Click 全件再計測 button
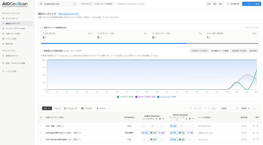 (233, 4)
